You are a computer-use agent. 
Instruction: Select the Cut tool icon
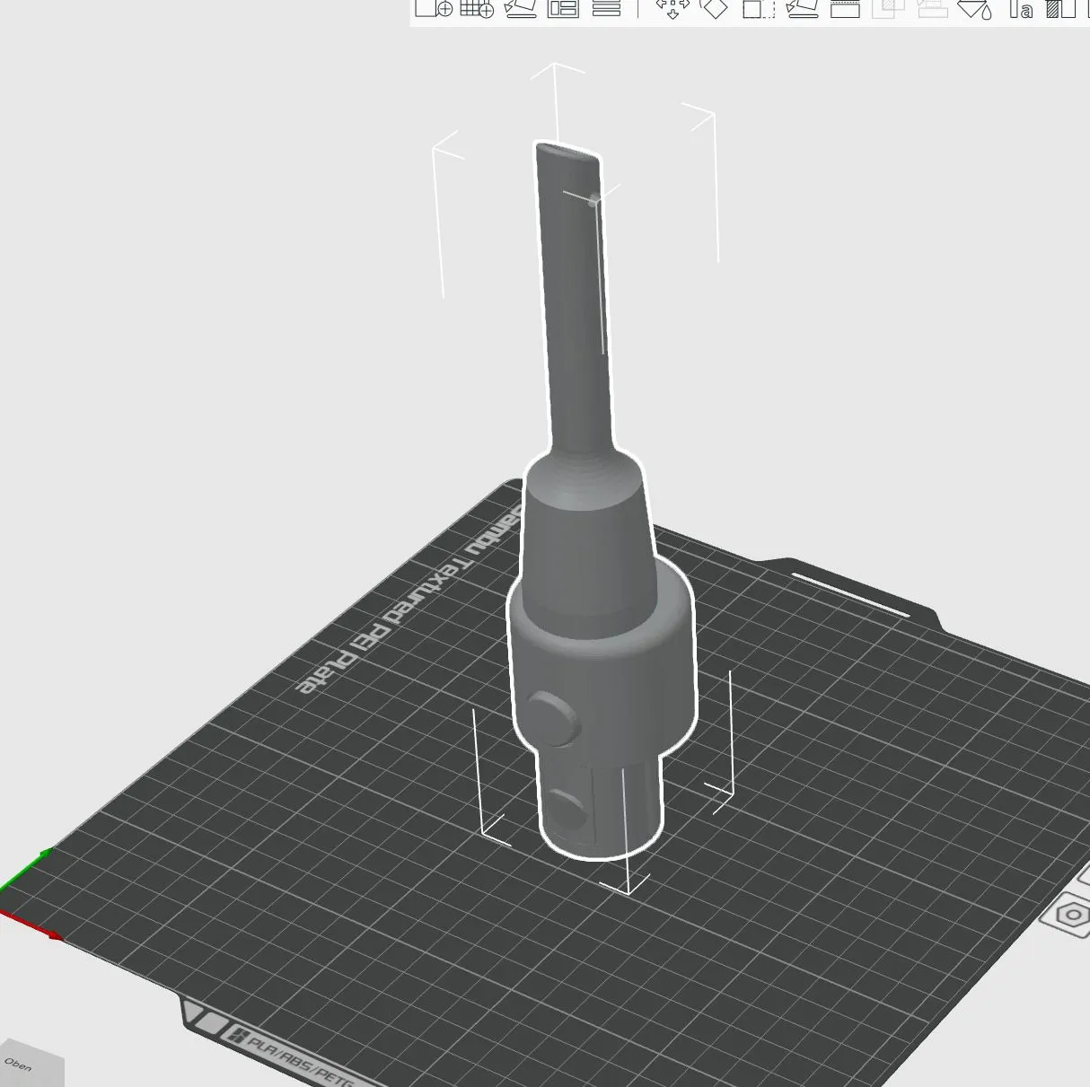coord(845,8)
